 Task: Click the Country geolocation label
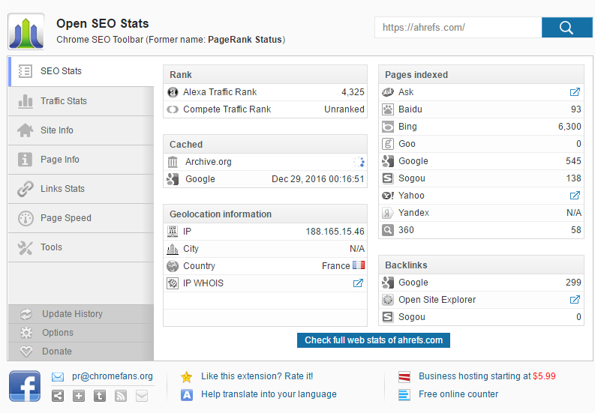click(x=200, y=266)
